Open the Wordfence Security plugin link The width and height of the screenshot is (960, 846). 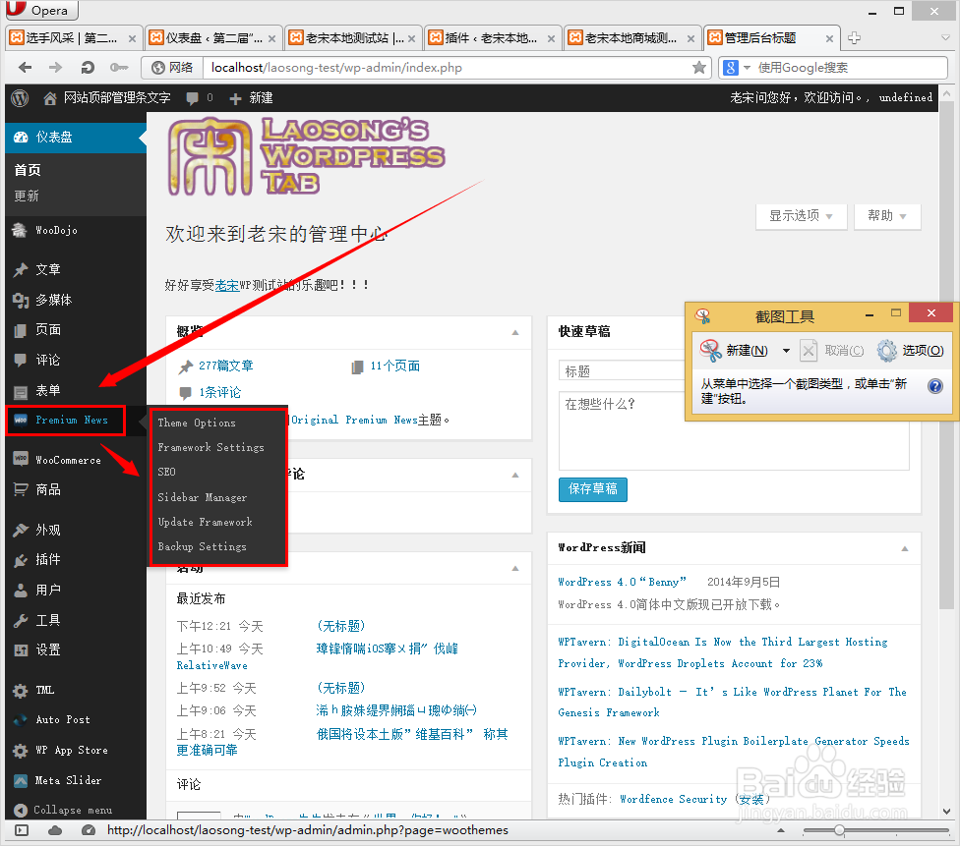pyautogui.click(x=673, y=799)
